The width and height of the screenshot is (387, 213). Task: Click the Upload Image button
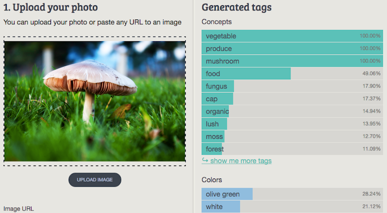[x=95, y=179]
